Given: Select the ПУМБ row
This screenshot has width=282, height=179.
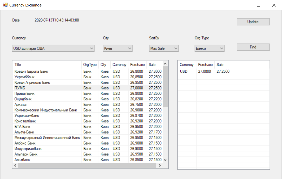Looking at the screenshot, I should click(88, 88).
